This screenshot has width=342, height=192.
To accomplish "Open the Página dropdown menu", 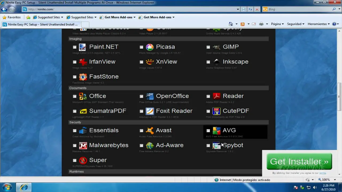I will [277, 24].
